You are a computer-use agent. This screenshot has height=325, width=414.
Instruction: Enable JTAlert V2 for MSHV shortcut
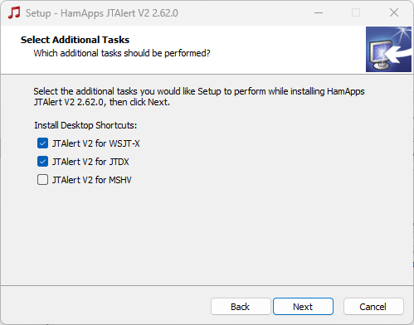(42, 180)
